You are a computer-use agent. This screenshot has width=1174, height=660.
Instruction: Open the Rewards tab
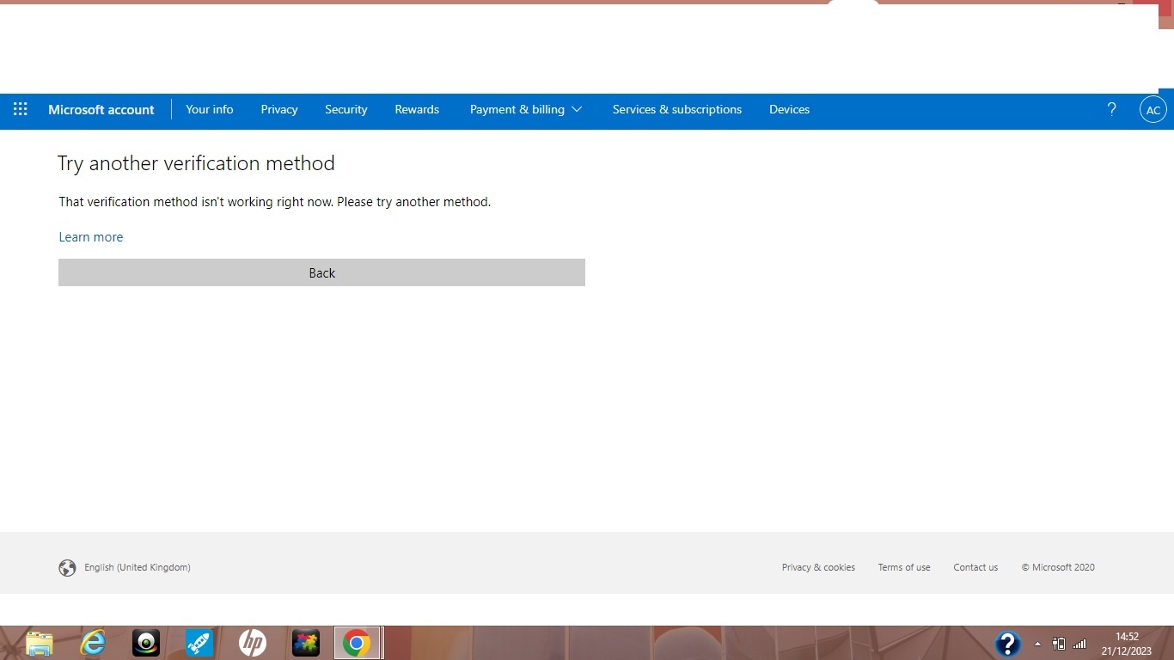417,109
